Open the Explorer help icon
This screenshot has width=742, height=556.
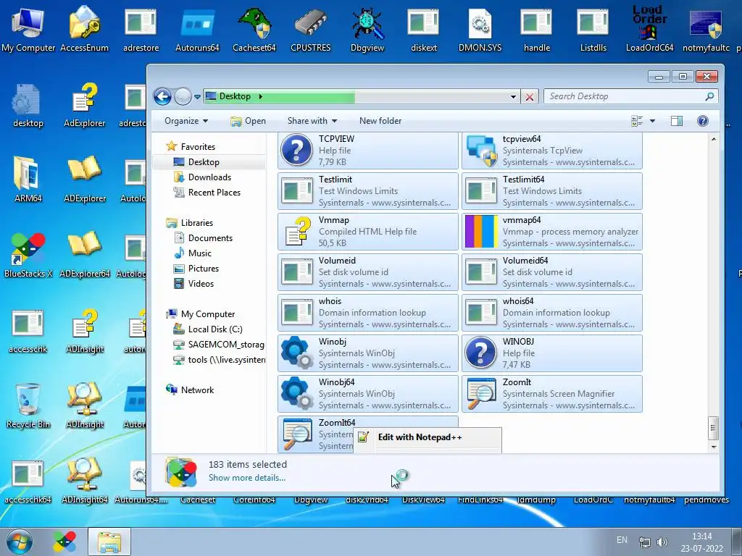(x=703, y=121)
